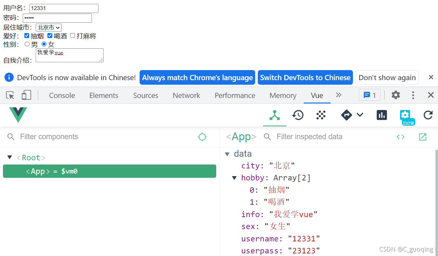
Task: Open the Vue timeline history icon
Action: tap(298, 115)
